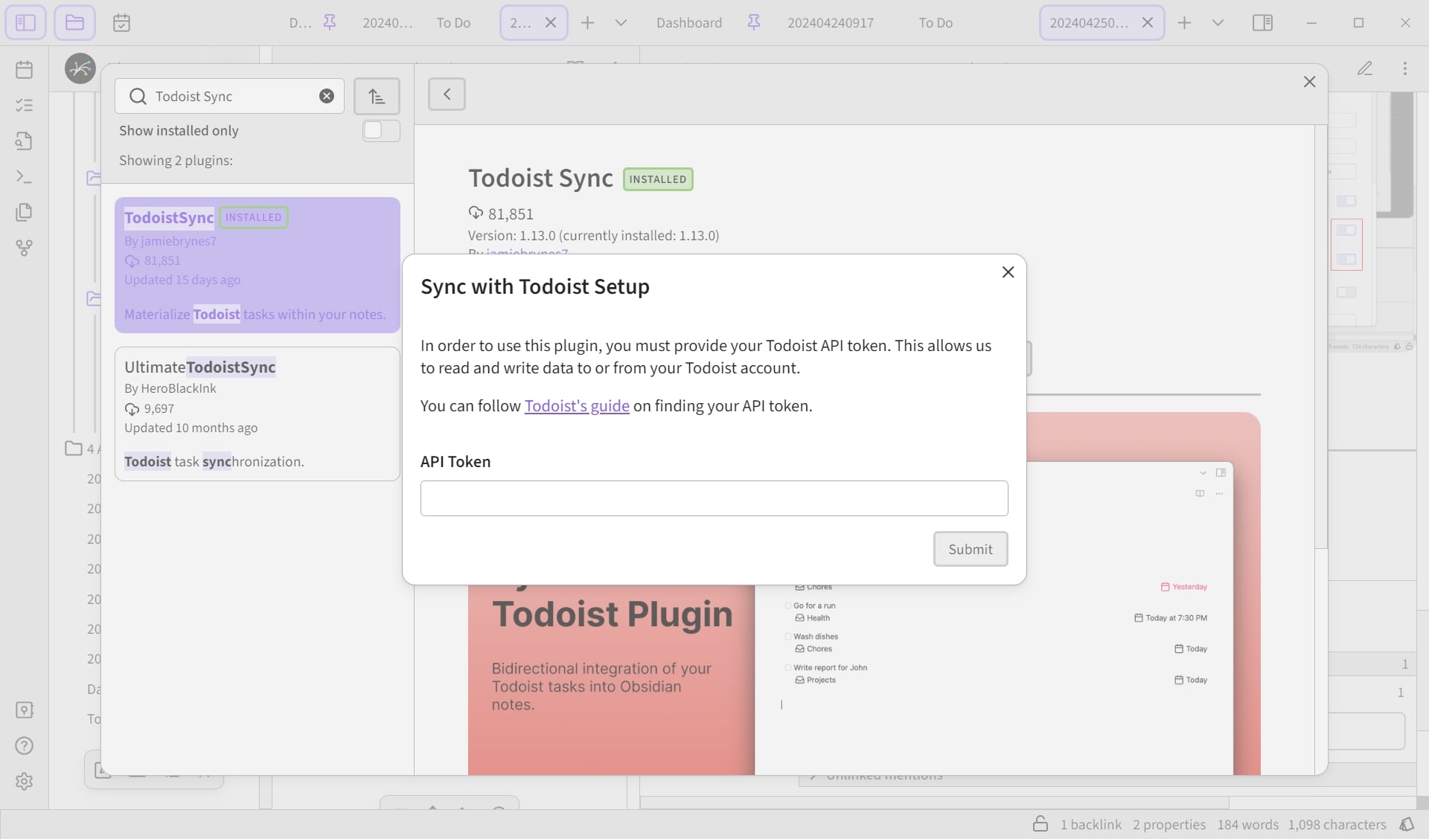Viewport: 1429px width, 839px height.
Task: Switch to the 202404240917 tab
Action: (831, 22)
